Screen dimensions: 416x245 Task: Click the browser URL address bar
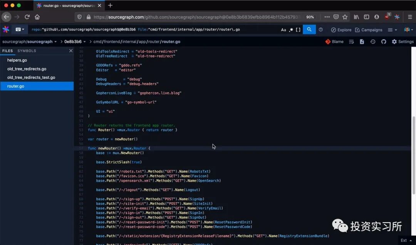[x=196, y=17]
